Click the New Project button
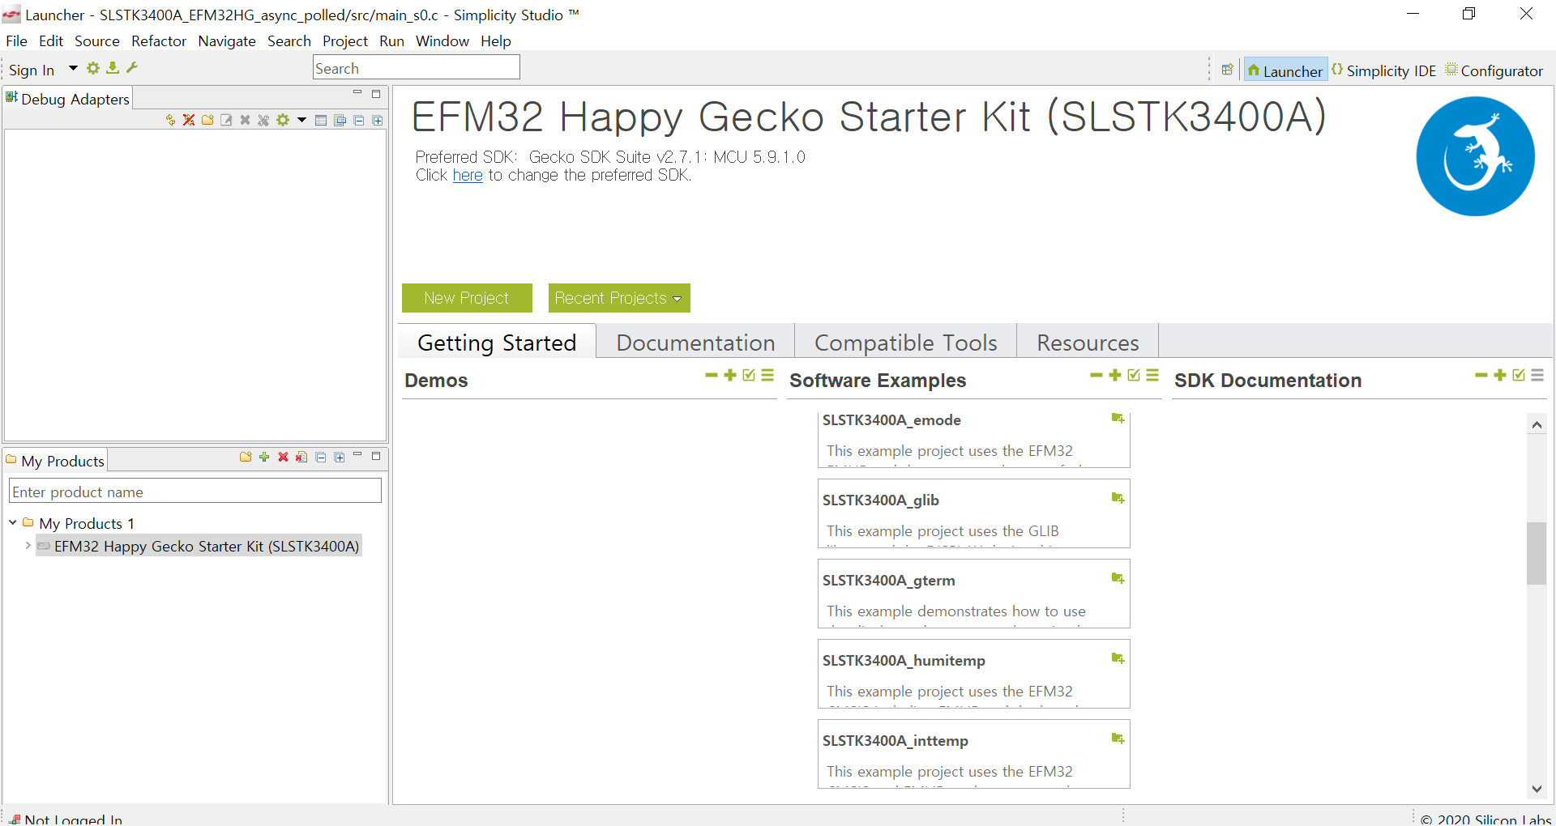This screenshot has width=1556, height=826. (467, 298)
